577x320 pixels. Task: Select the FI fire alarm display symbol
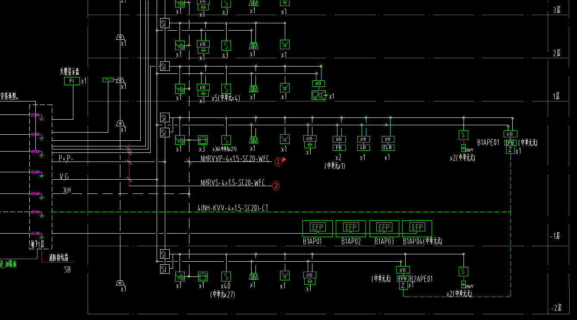pyautogui.click(x=72, y=81)
